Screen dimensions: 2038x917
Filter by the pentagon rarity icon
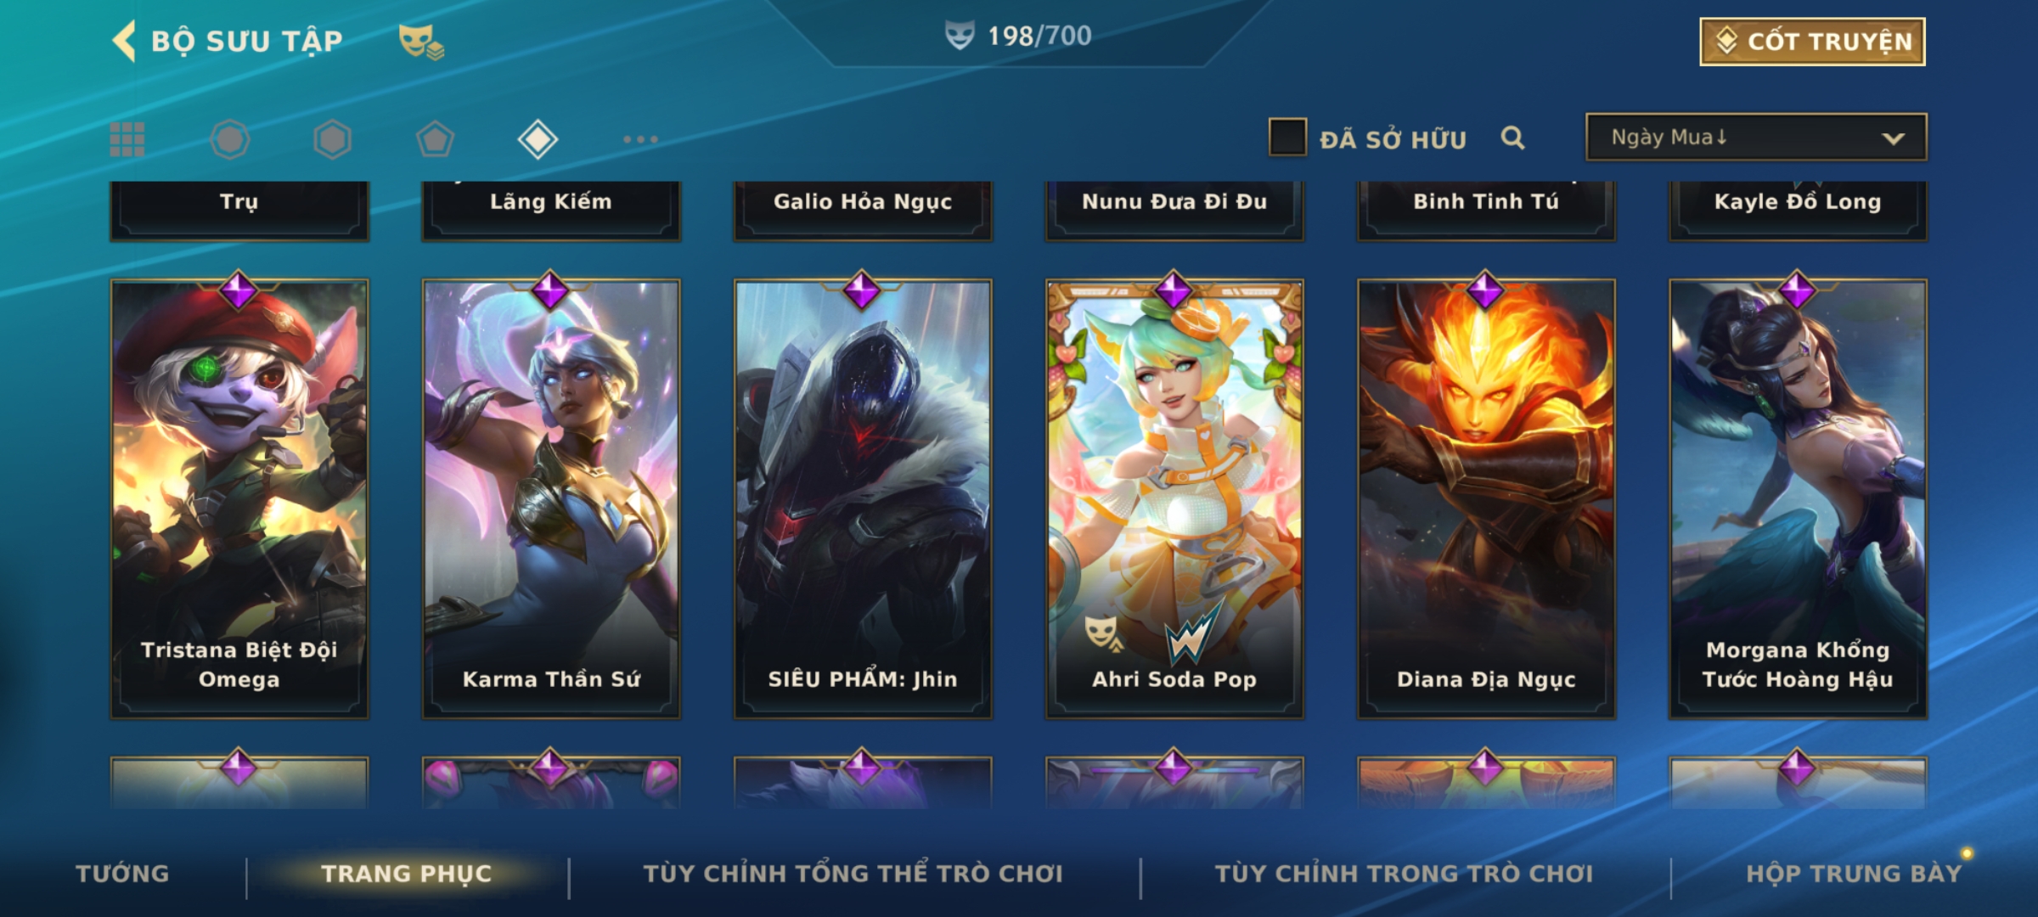(x=435, y=139)
